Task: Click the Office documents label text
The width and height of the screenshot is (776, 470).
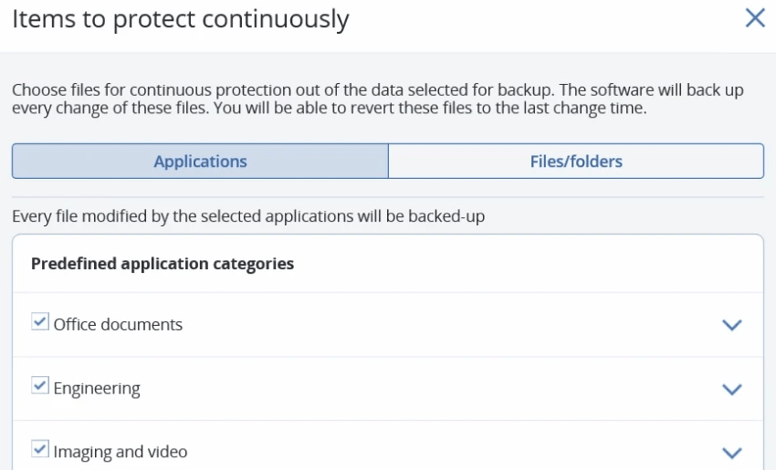Action: pos(118,325)
